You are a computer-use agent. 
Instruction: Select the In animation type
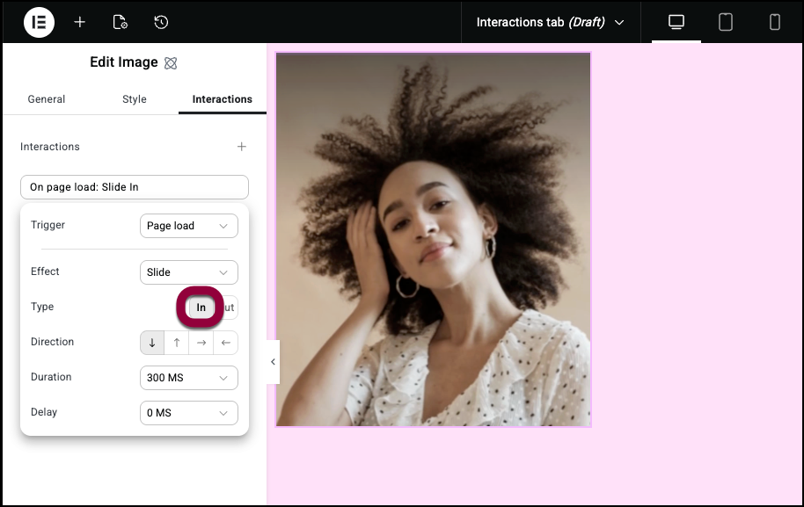(201, 308)
